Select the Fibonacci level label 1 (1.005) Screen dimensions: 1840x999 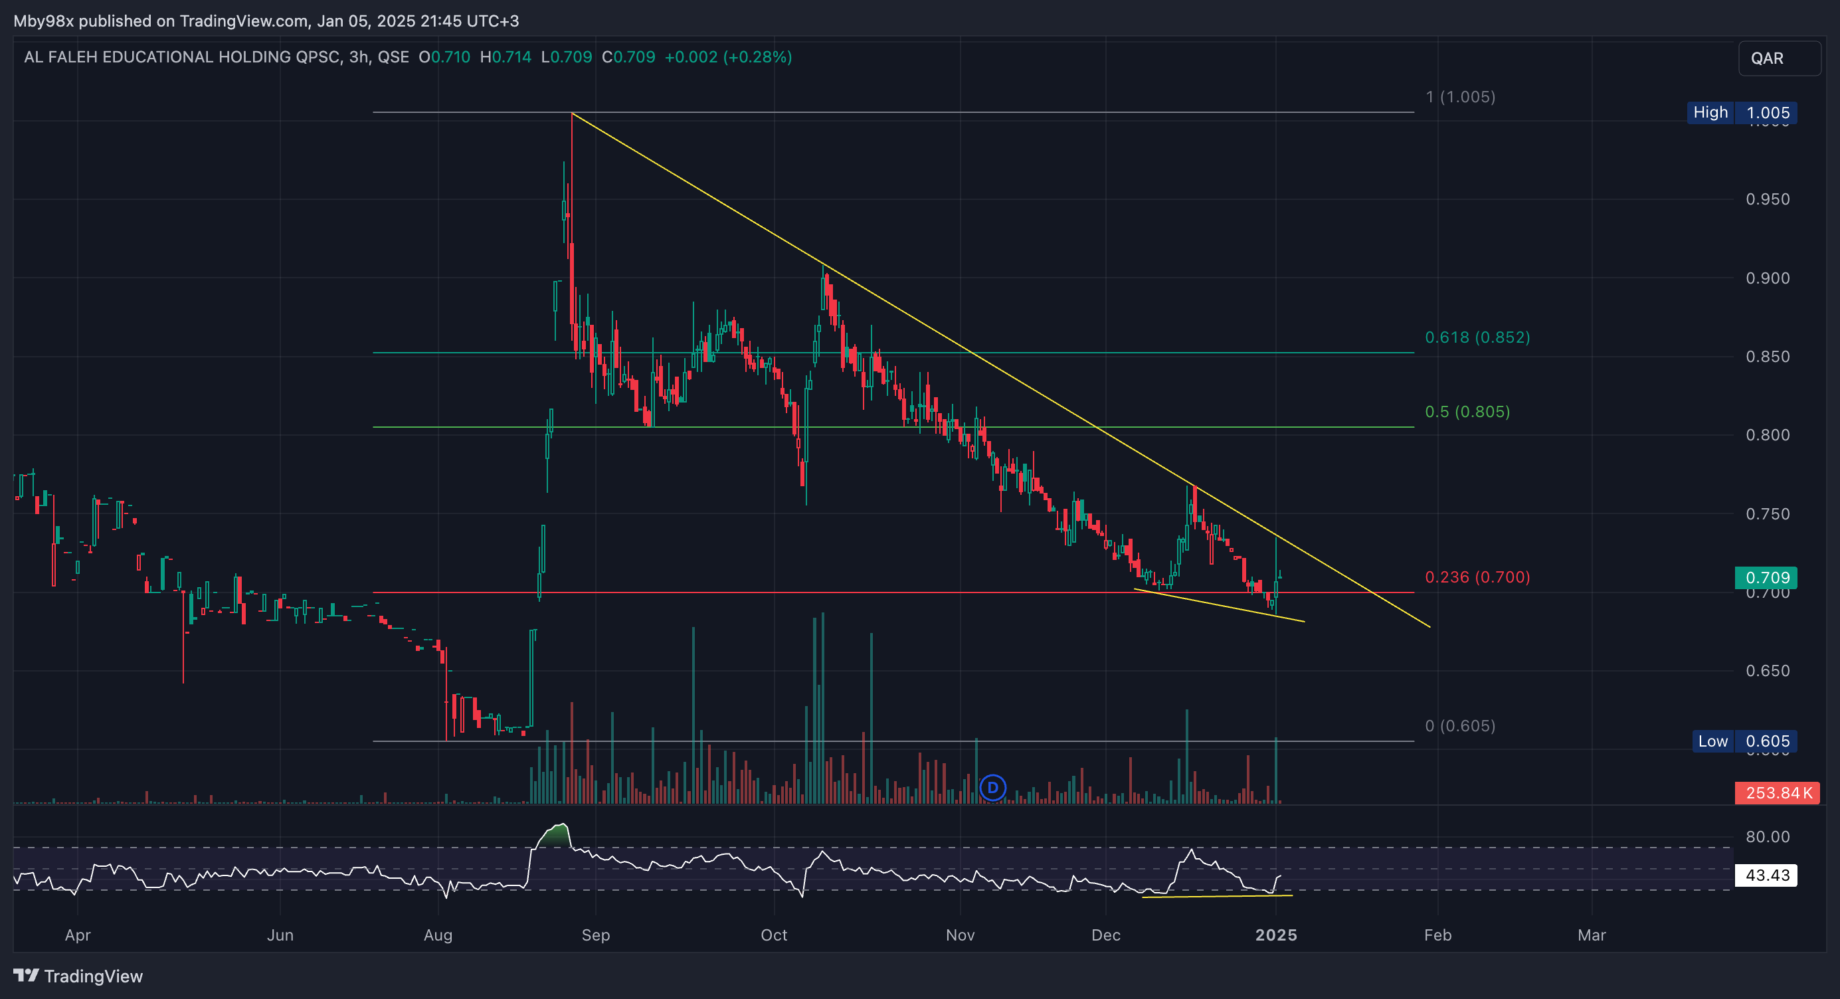(1460, 96)
